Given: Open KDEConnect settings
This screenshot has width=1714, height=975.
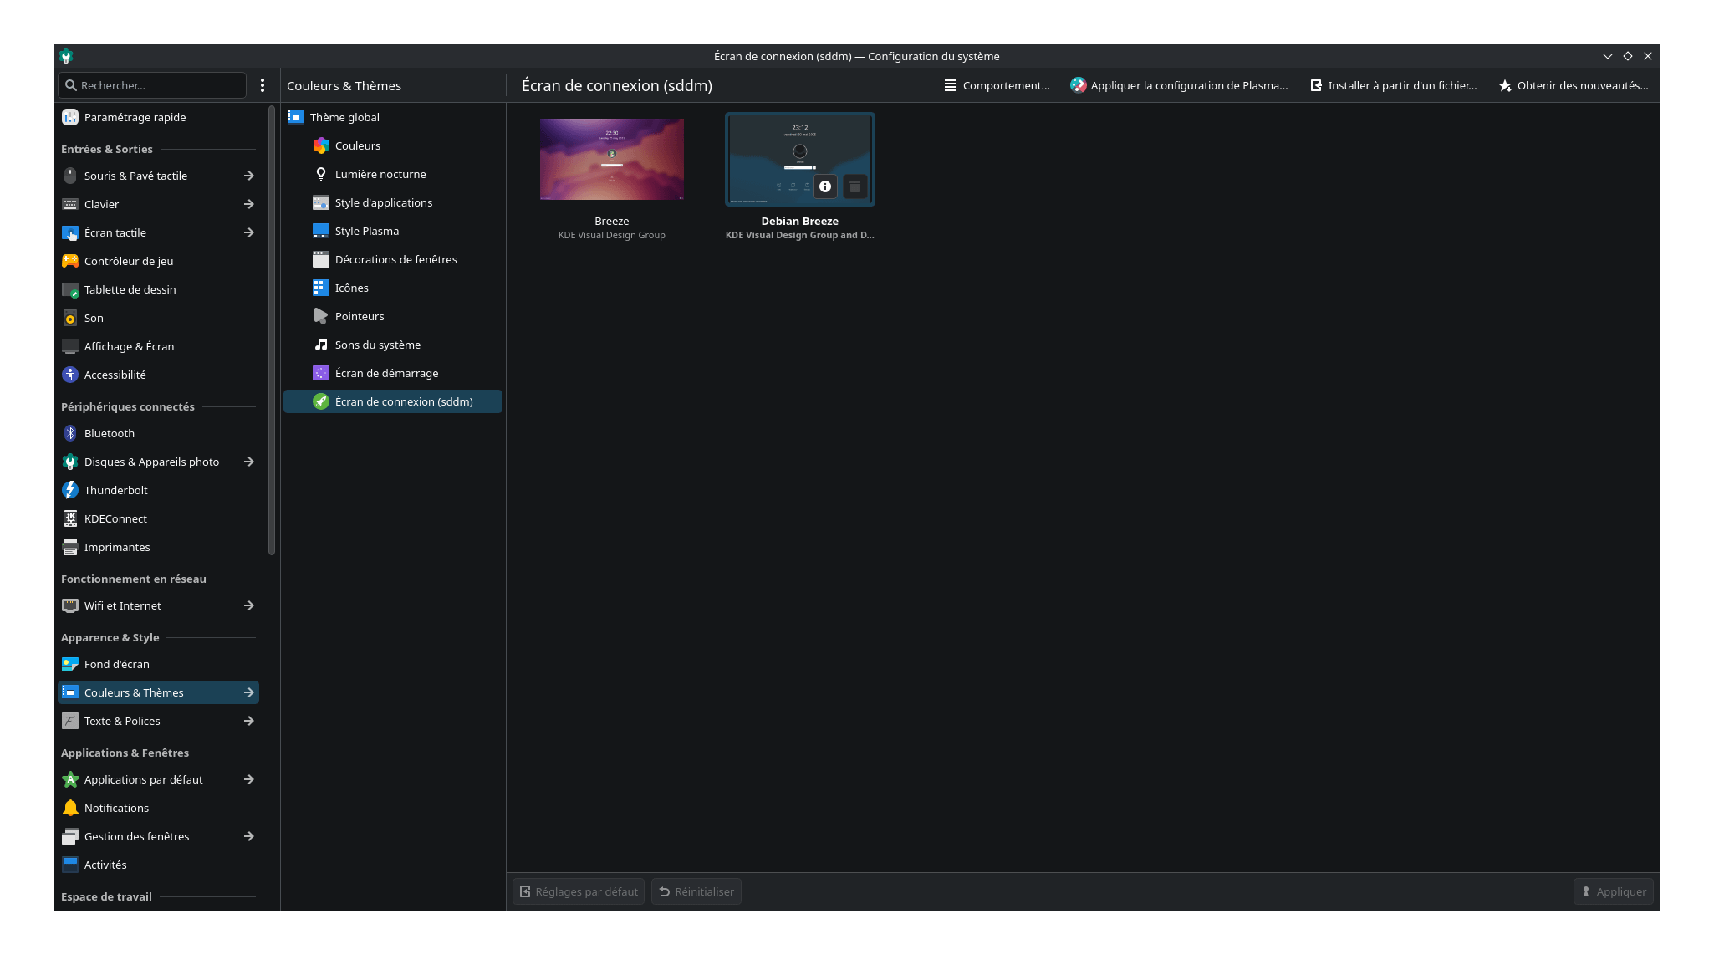Looking at the screenshot, I should [x=158, y=518].
